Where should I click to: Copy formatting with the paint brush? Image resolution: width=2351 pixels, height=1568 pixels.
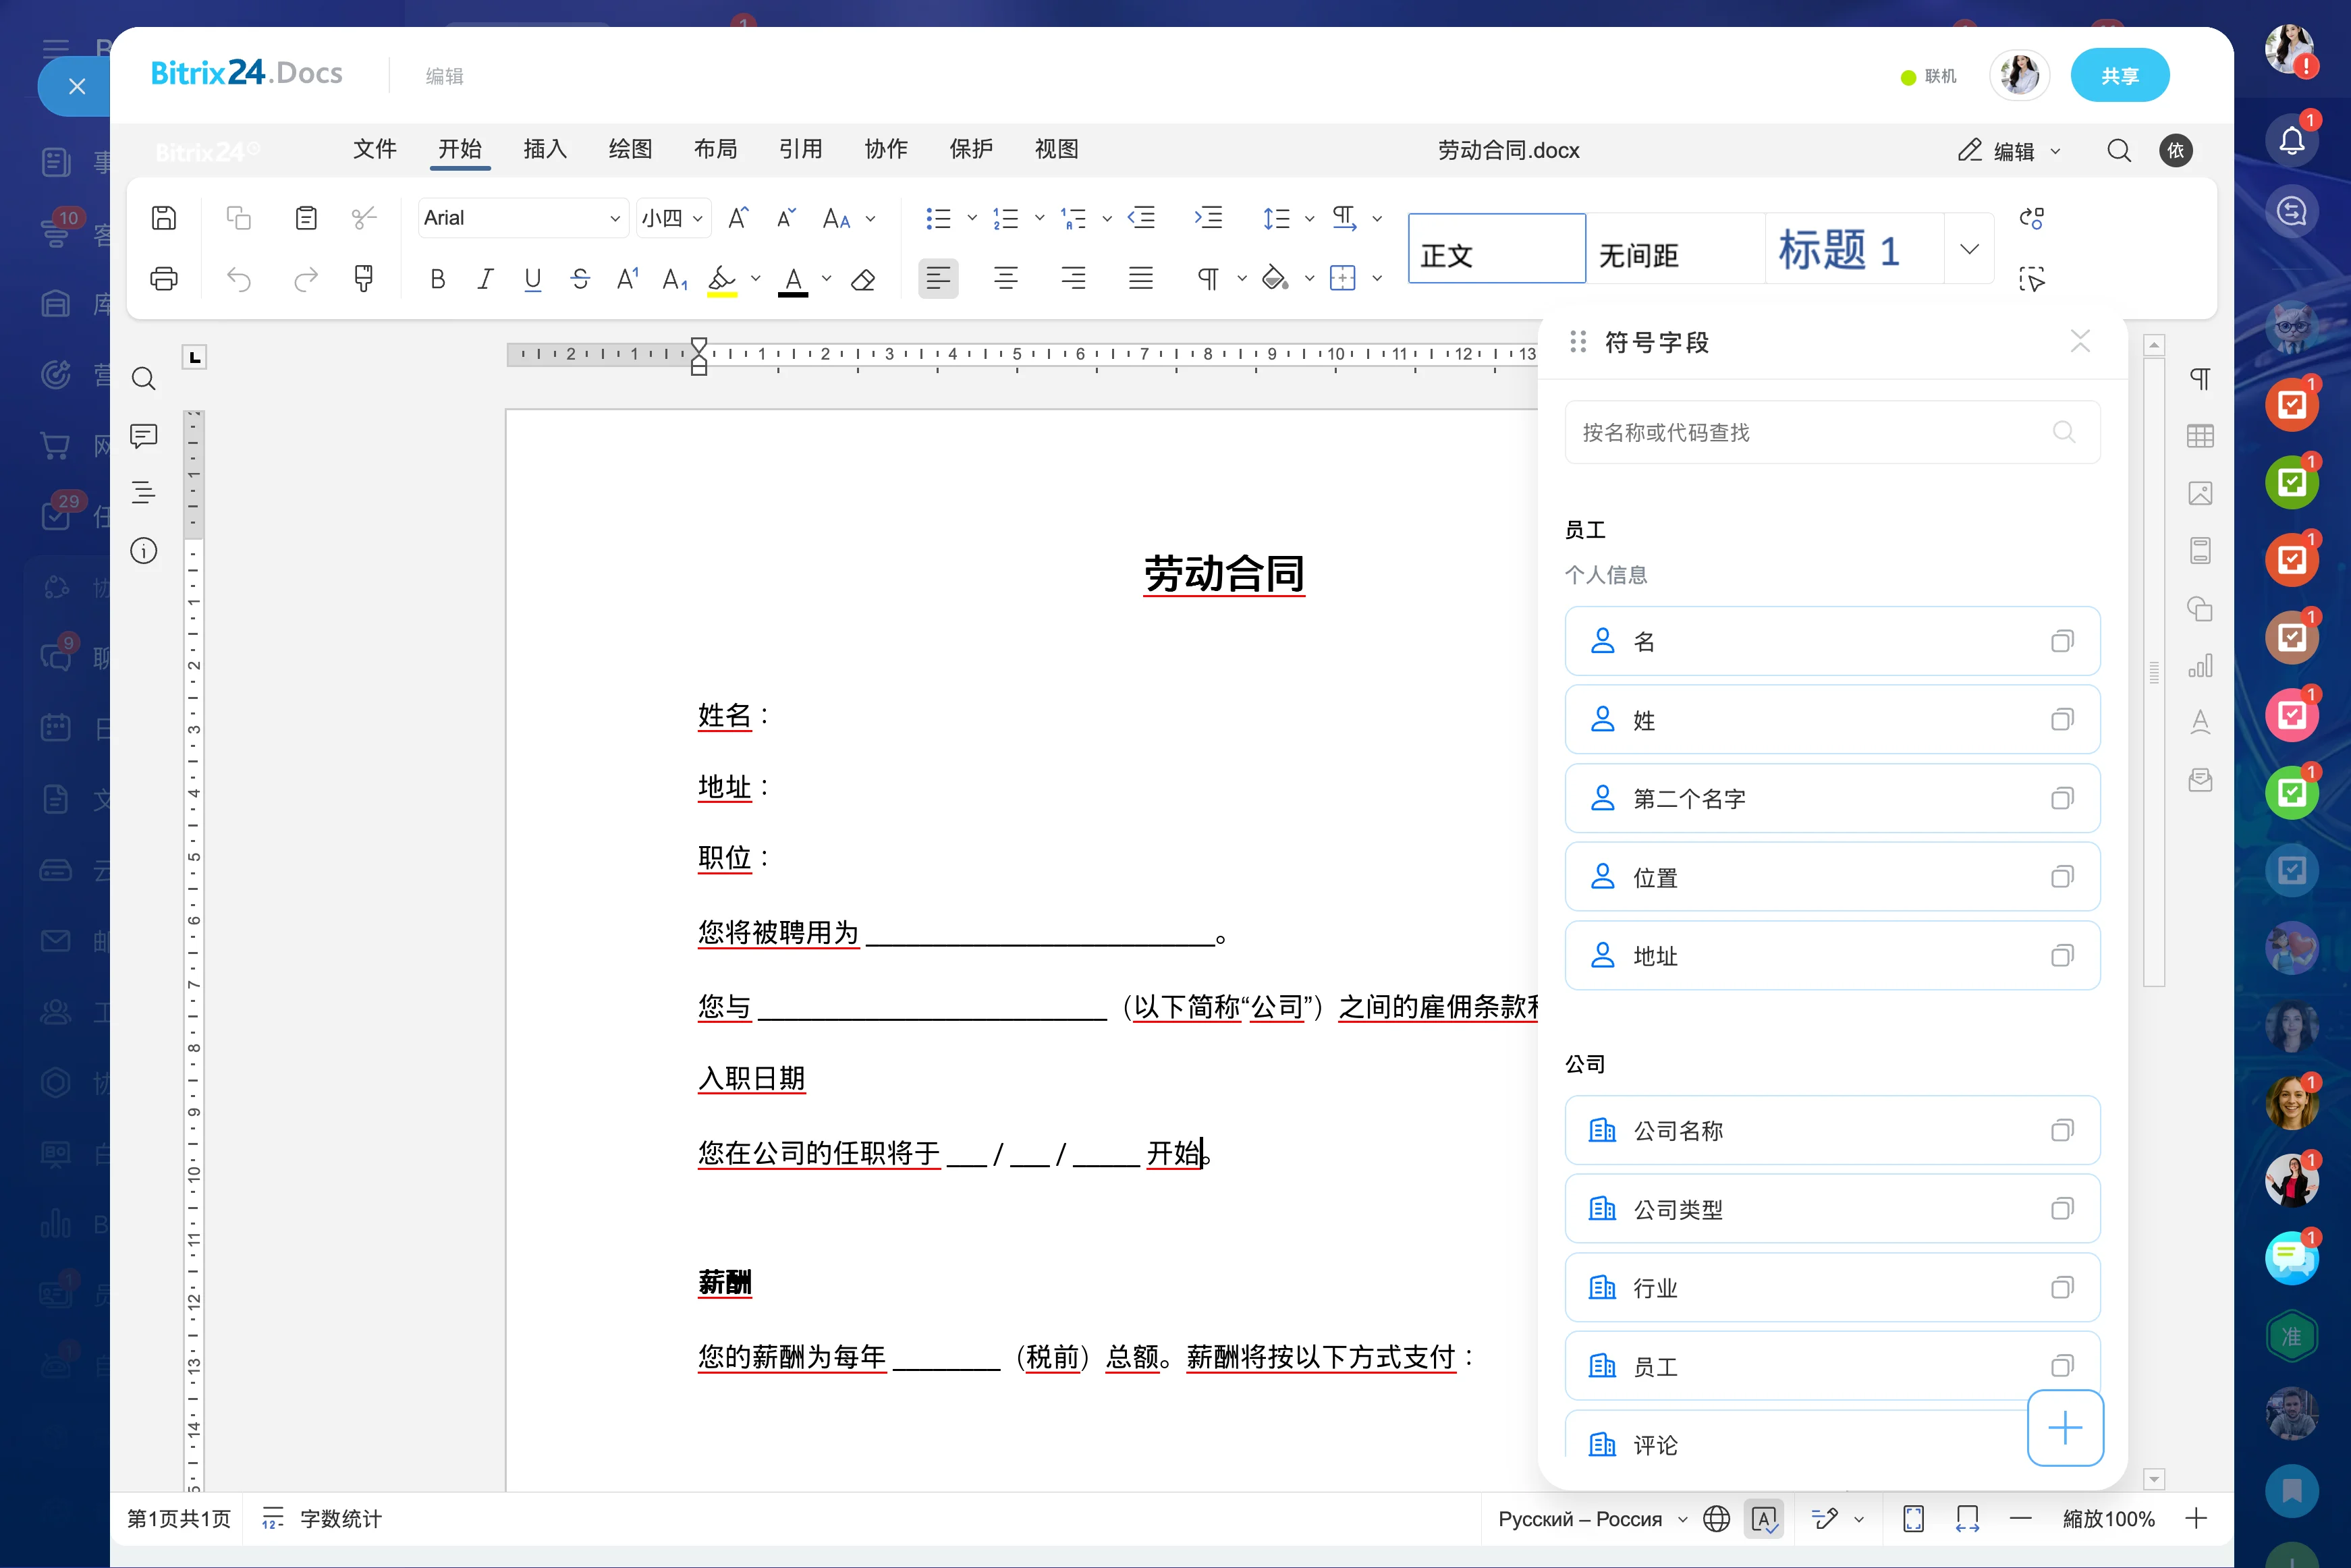364,278
